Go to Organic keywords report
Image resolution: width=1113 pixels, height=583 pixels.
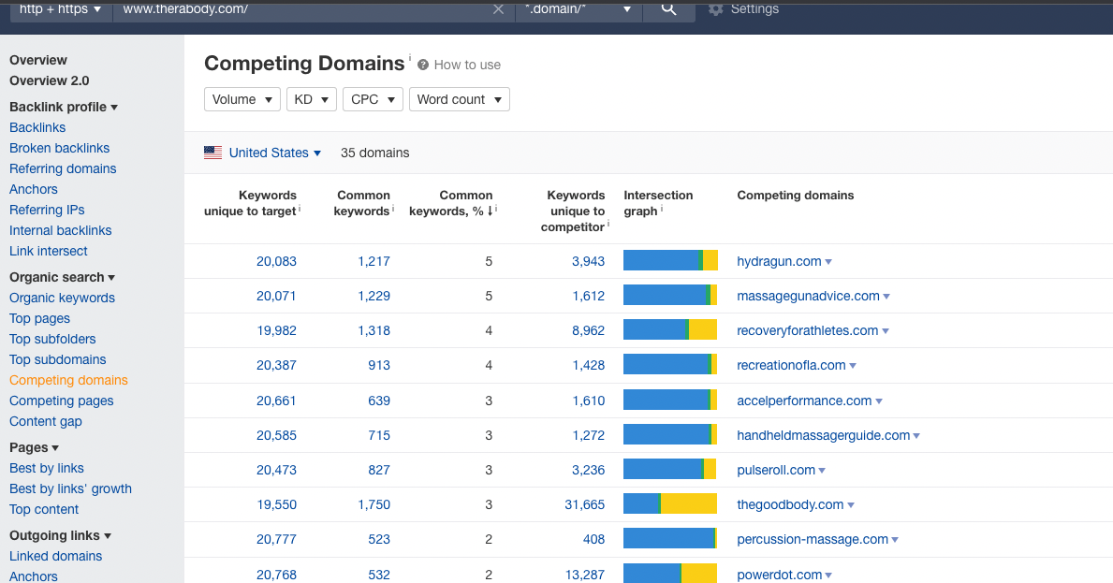[62, 298]
